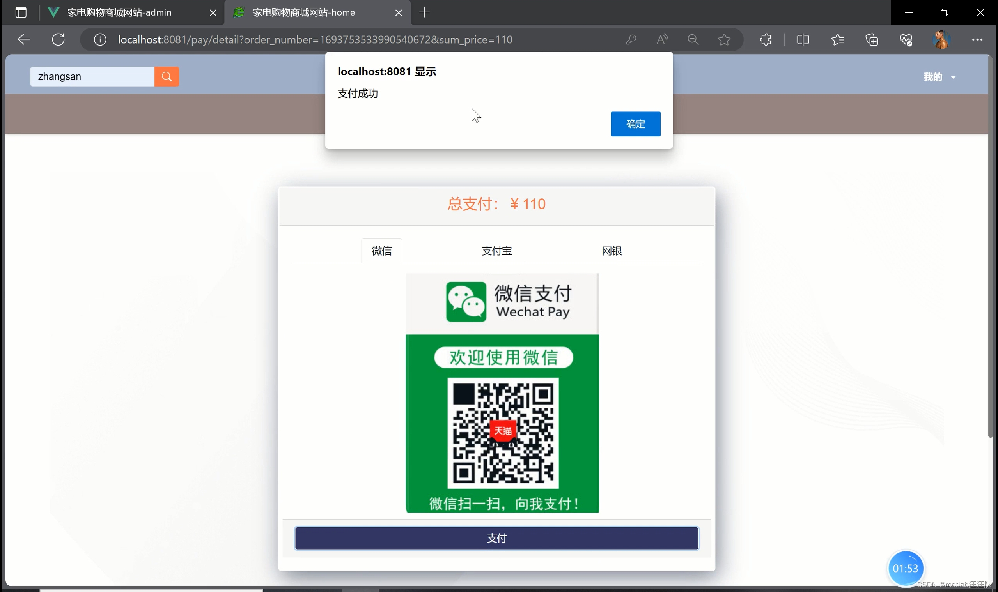Open the favorites list icon

tap(838, 39)
